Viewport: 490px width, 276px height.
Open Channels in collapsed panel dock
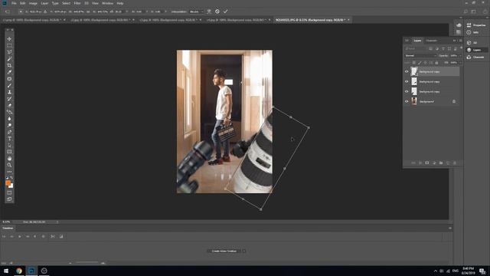point(476,58)
